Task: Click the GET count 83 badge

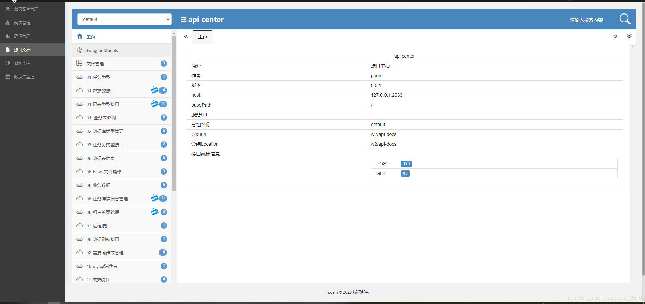Action: [405, 173]
